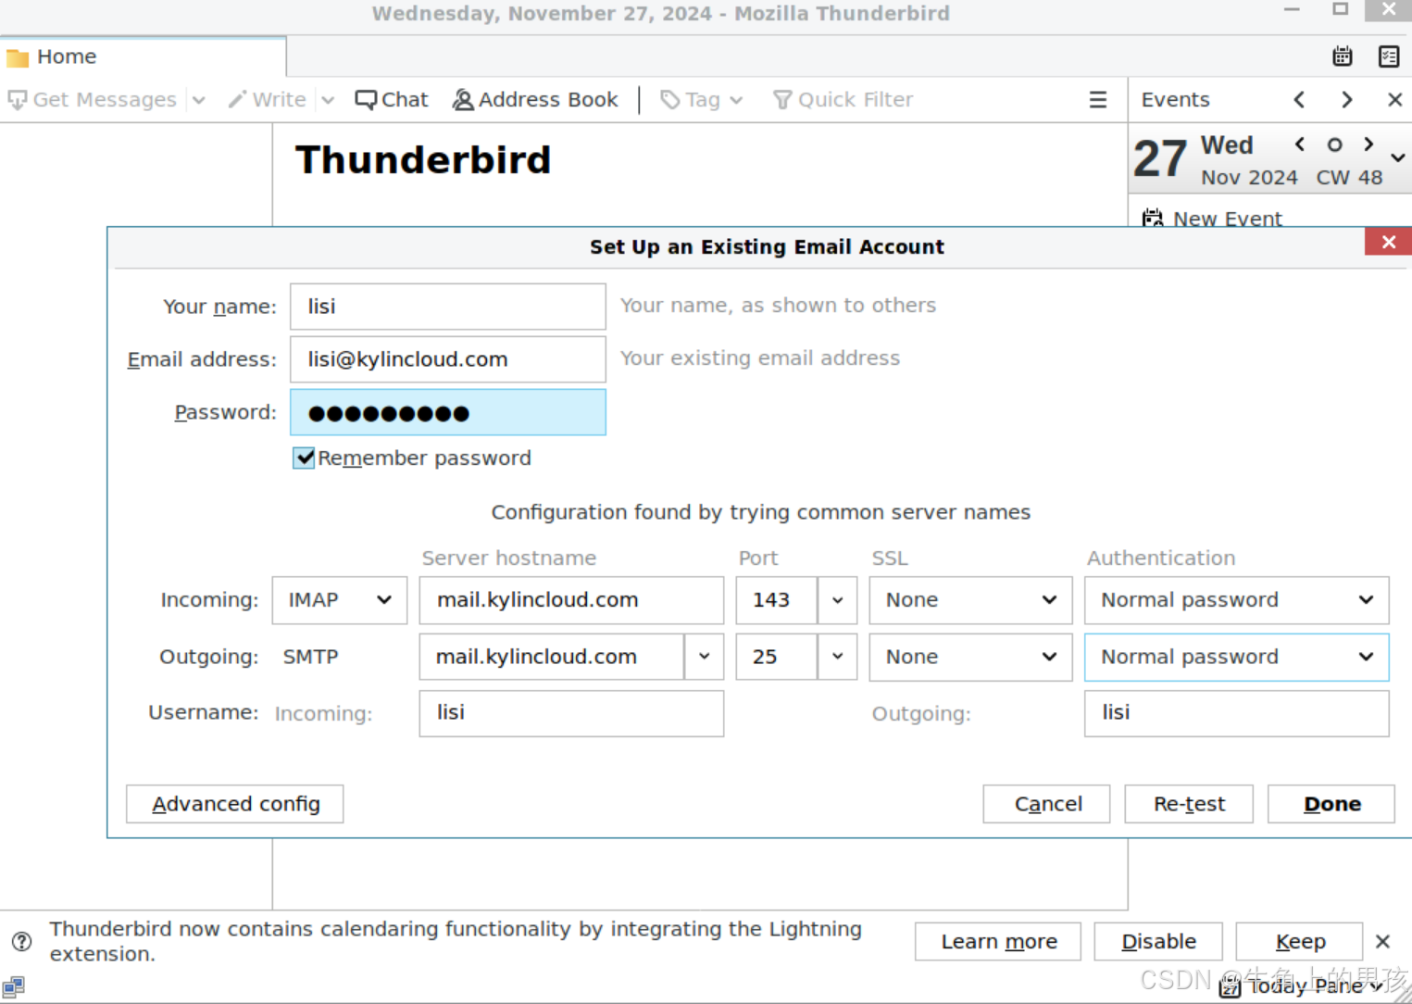Screen dimensions: 1412x1004
Task: Click Advanced config button
Action: point(234,804)
